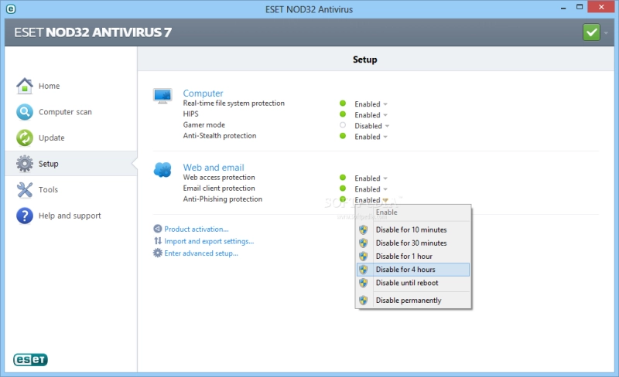Click the Help and support question icon
The image size is (619, 377).
pyautogui.click(x=25, y=216)
